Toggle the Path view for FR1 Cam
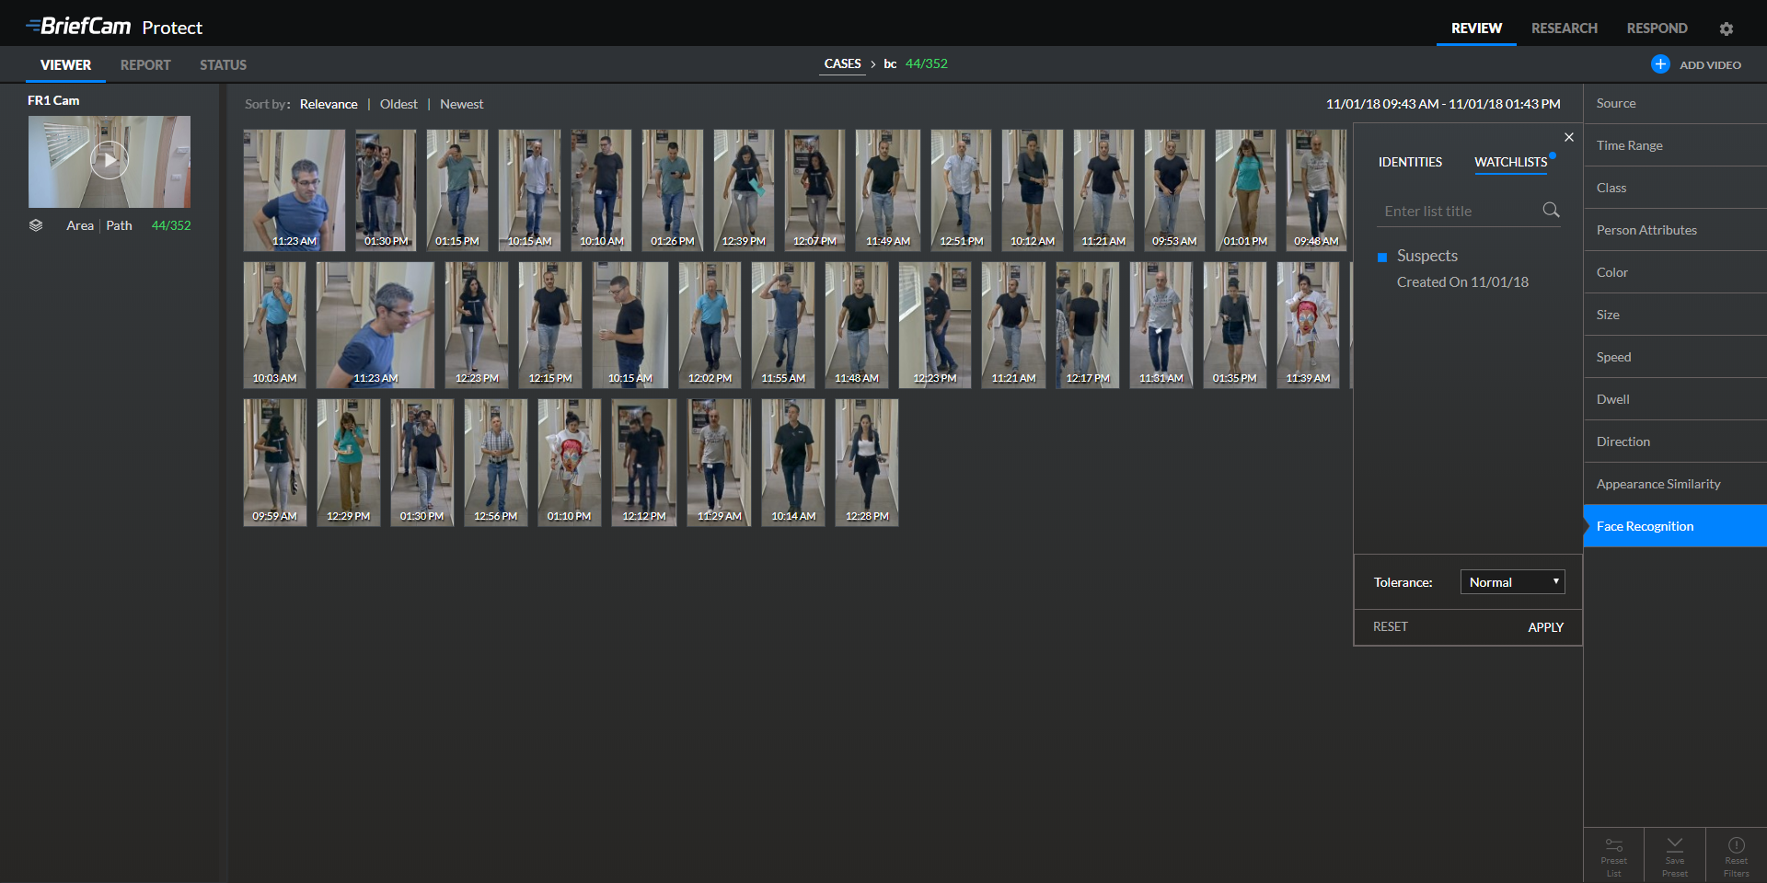The image size is (1767, 883). coord(119,224)
